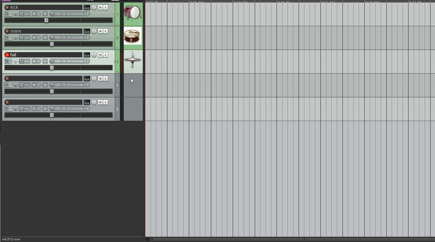Image resolution: width=435 pixels, height=242 pixels.
Task: Open the IN record mode dropdown on the snare track
Action: pyautogui.click(x=39, y=38)
